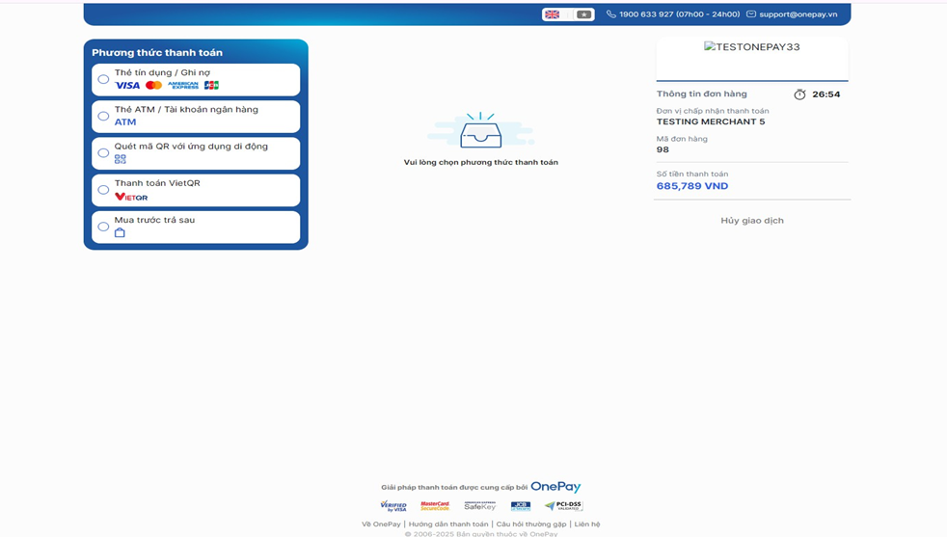Click Hủy giao dịch to cancel the transaction
Viewport: 947px width, 537px height.
752,221
